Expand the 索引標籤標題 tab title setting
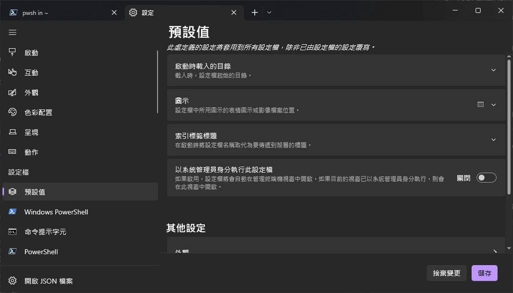The height and width of the screenshot is (293, 513). 493,140
